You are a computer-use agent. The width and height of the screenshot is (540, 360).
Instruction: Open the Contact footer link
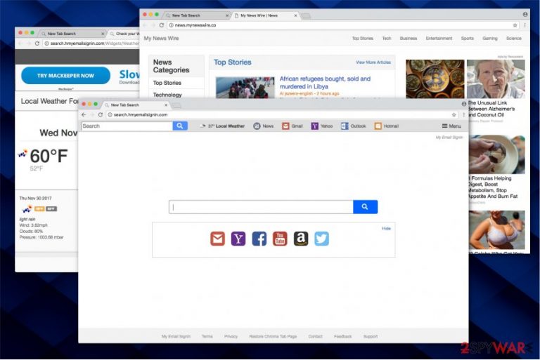click(315, 336)
